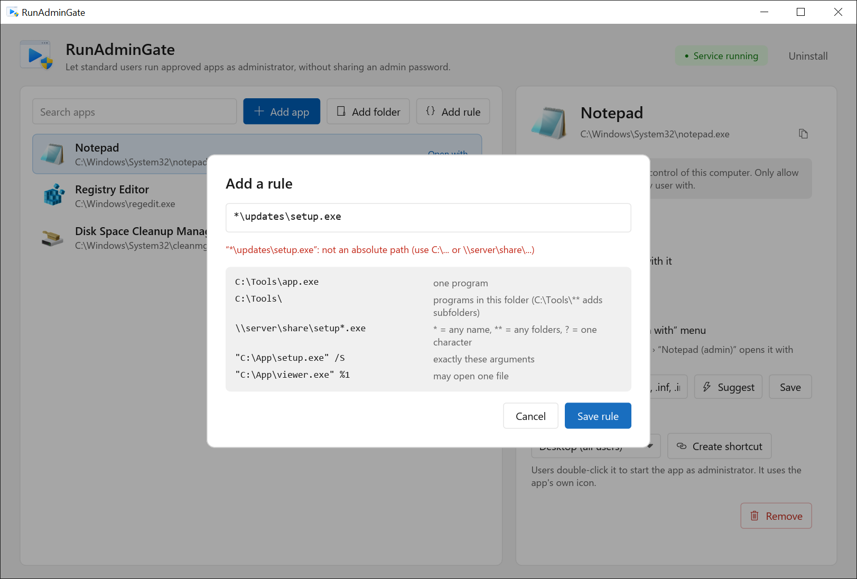Click the large Notepad icon in details
Viewport: 857px width, 579px height.
tap(549, 123)
